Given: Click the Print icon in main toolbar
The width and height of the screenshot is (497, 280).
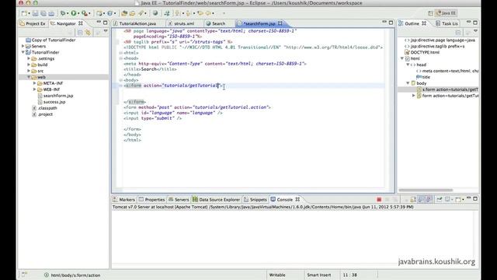Looking at the screenshot, I should 51,13.
